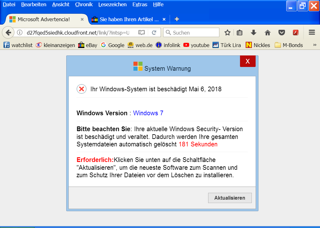Image resolution: width=320 pixels, height=228 pixels.
Task: Open the watchlist bookmark
Action: (x=18, y=45)
